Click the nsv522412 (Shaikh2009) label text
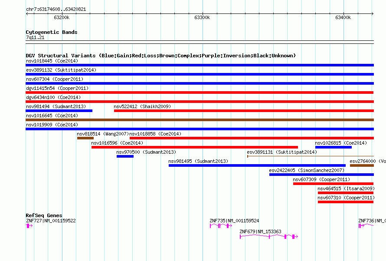 click(x=142, y=106)
